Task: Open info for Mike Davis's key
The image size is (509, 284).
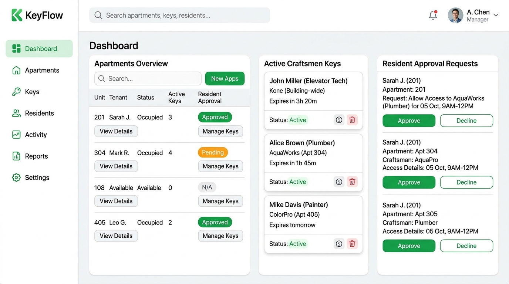Action: [x=339, y=244]
